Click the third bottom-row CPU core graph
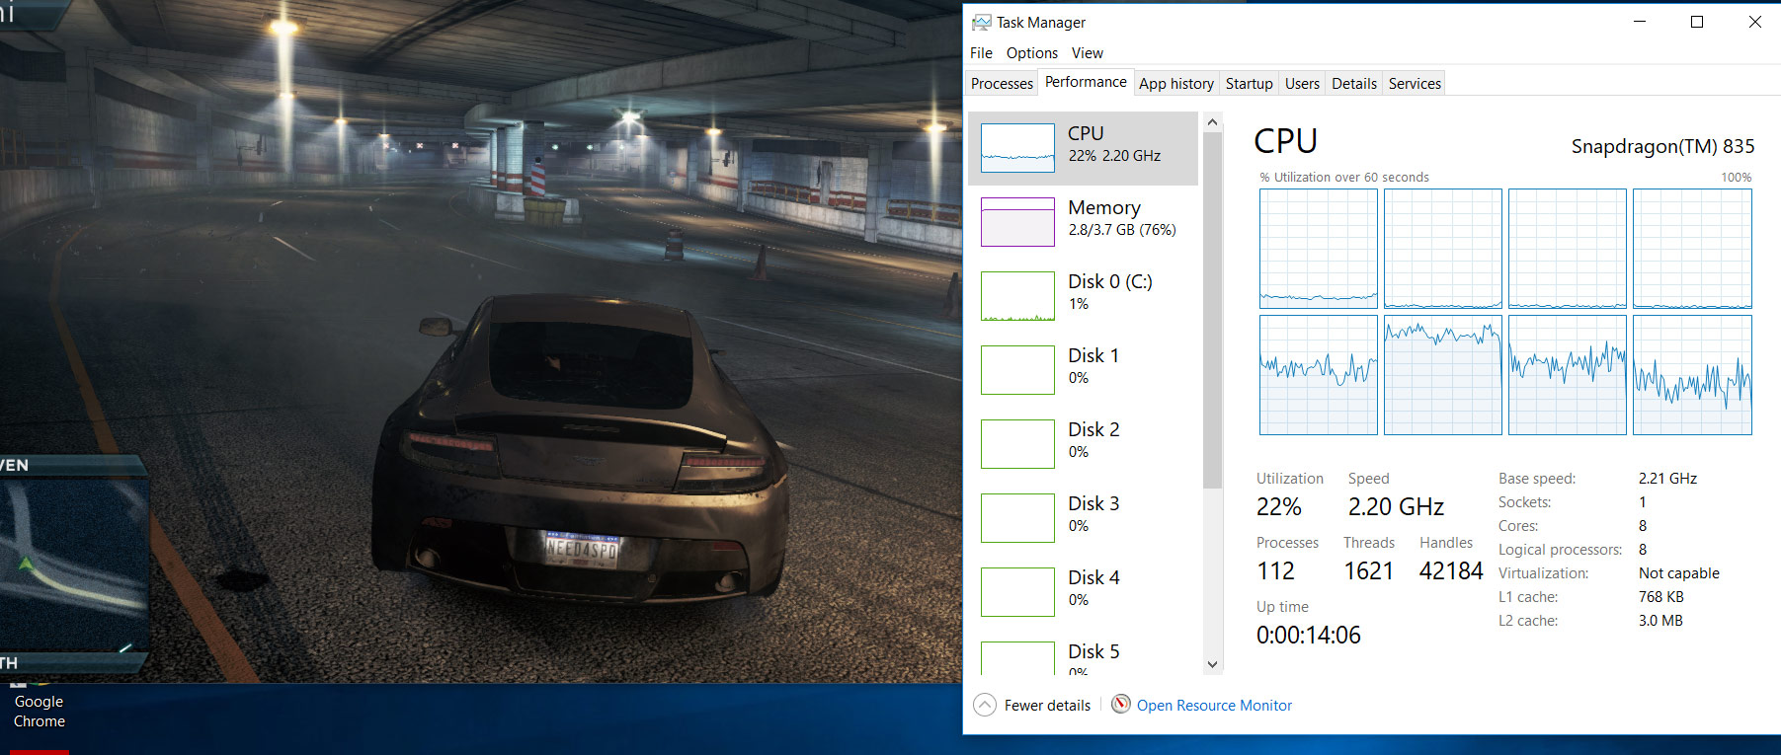This screenshot has width=1781, height=755. point(1567,375)
